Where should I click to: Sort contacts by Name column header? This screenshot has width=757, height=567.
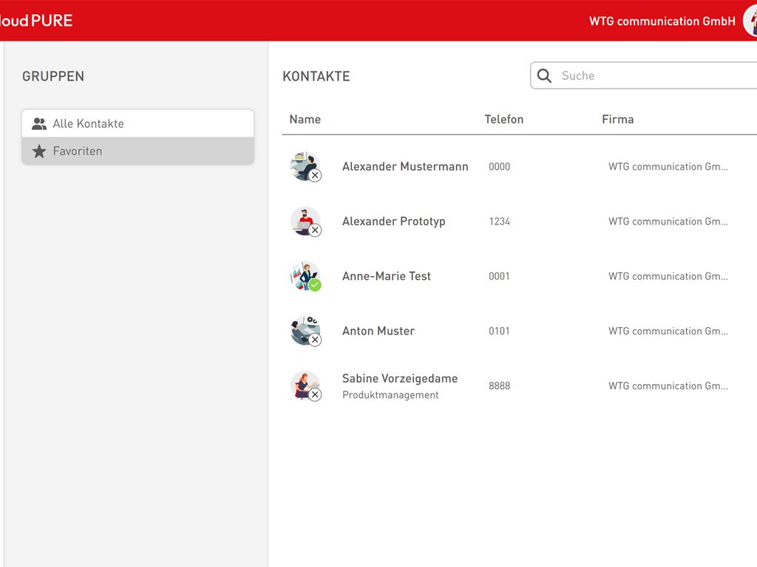(305, 120)
